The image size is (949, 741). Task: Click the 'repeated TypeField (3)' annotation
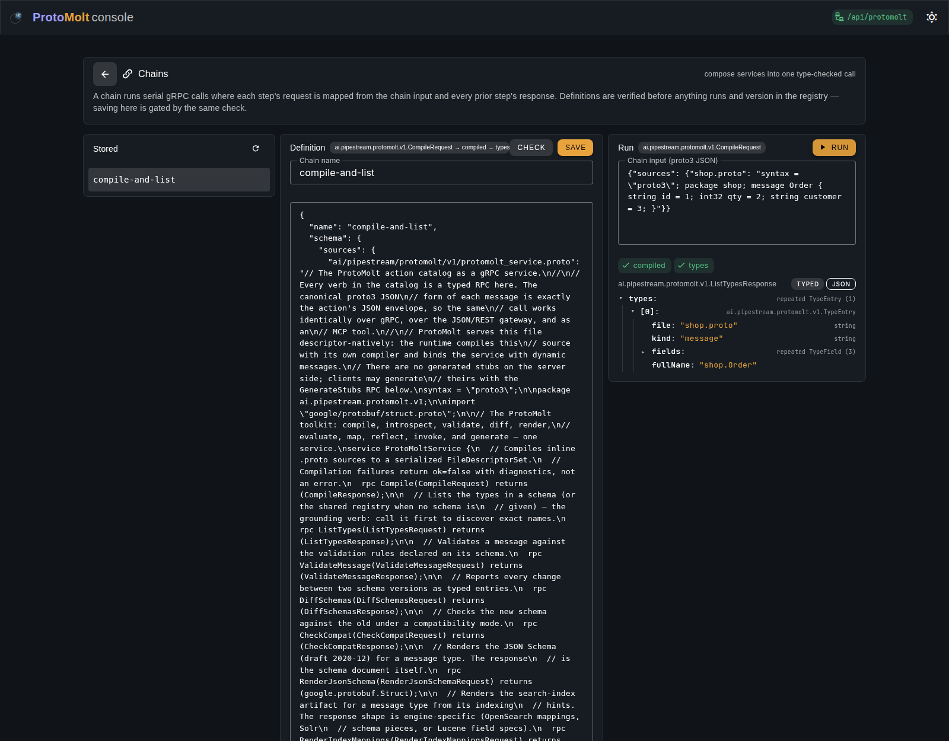tap(816, 352)
